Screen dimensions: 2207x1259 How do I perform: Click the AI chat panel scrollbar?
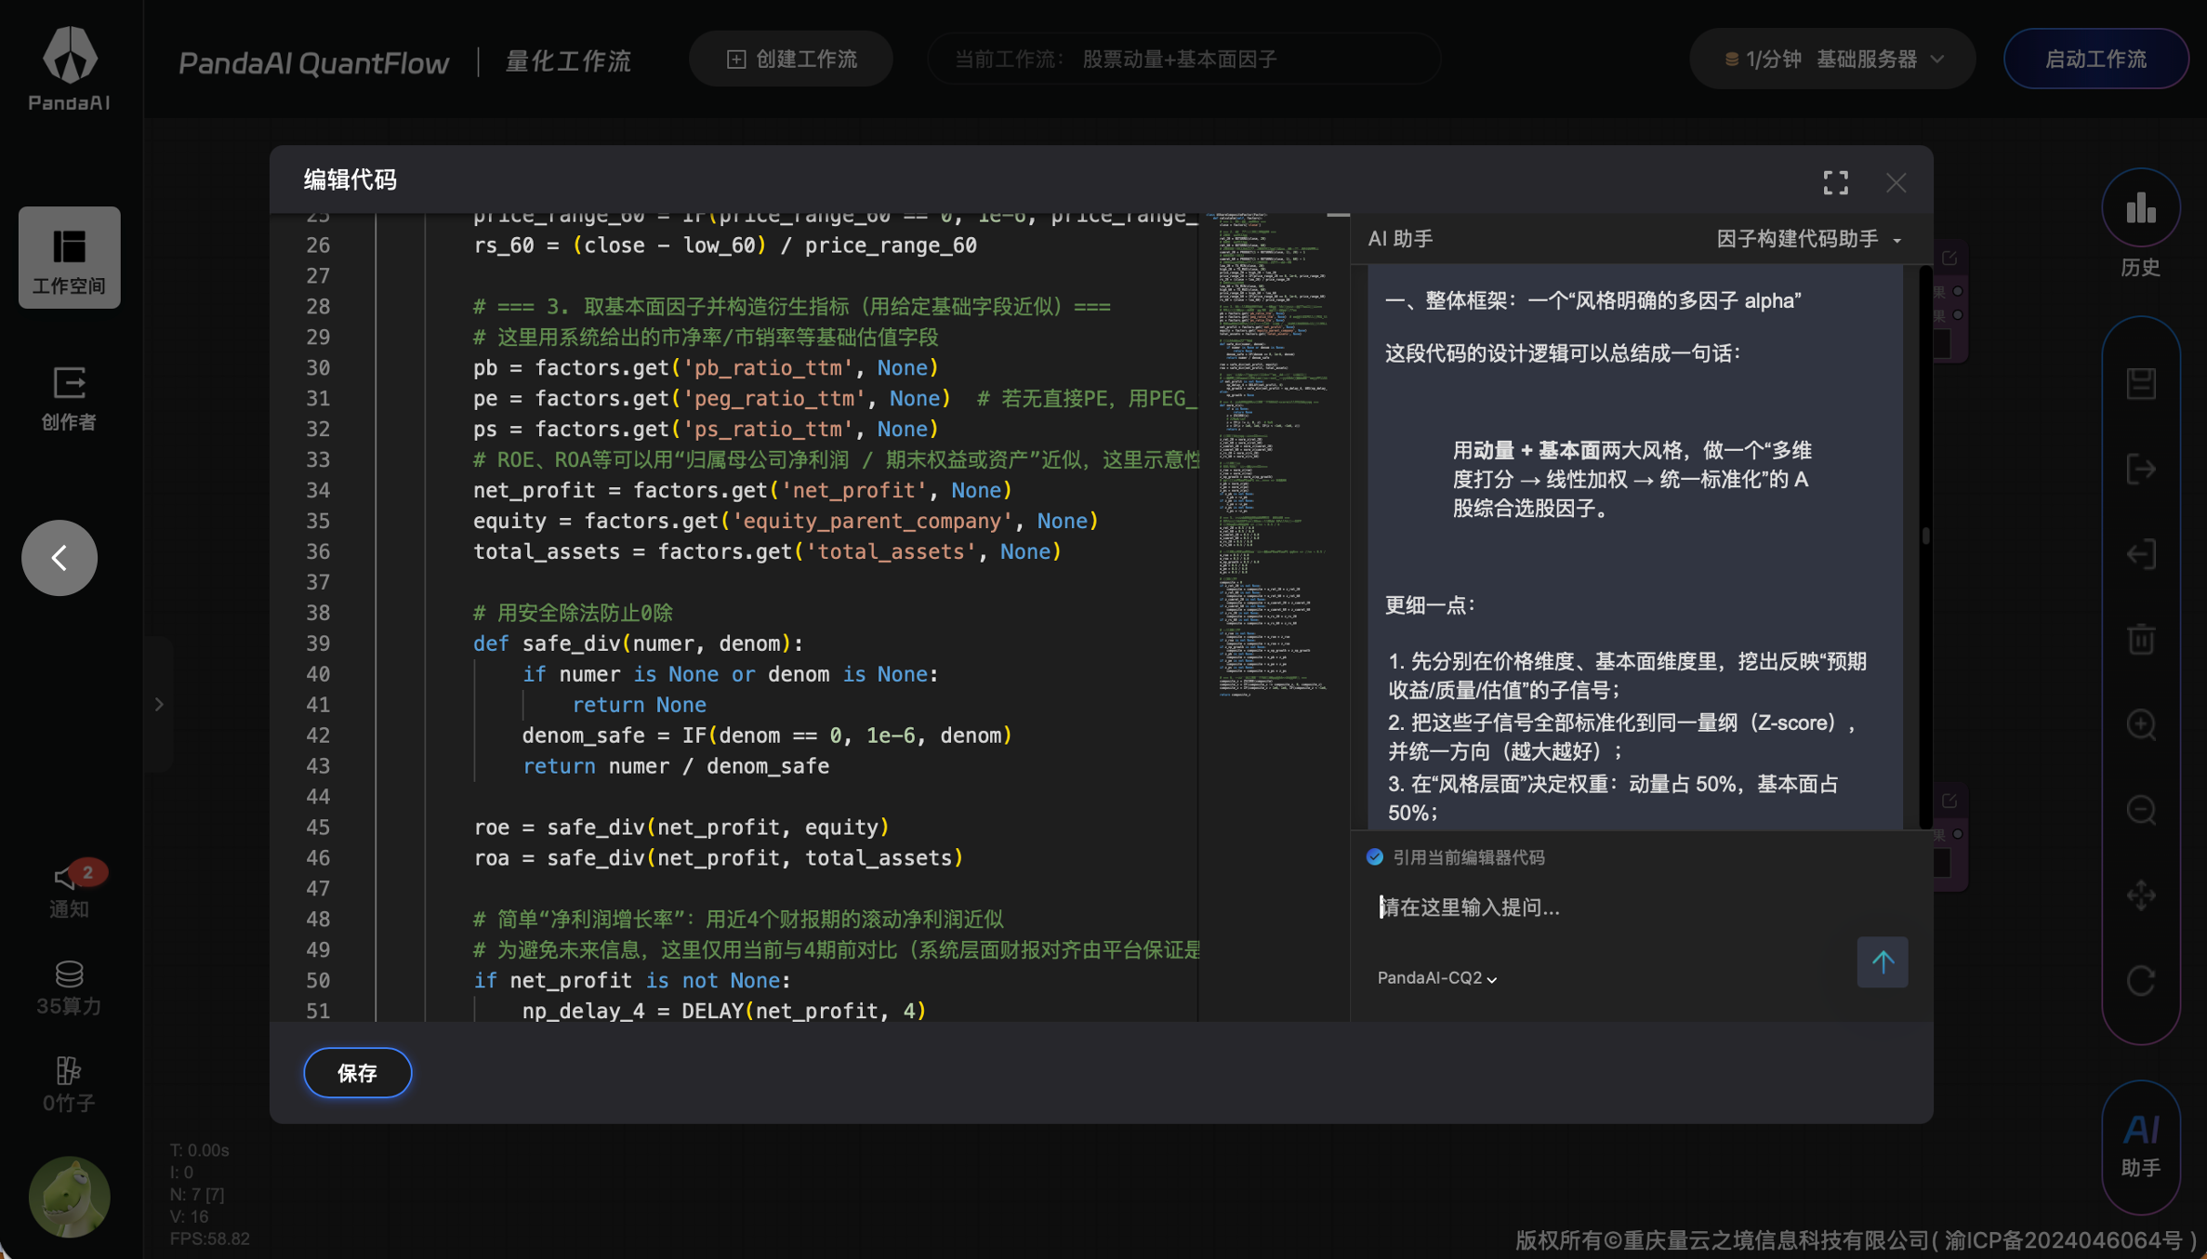pos(1925,536)
